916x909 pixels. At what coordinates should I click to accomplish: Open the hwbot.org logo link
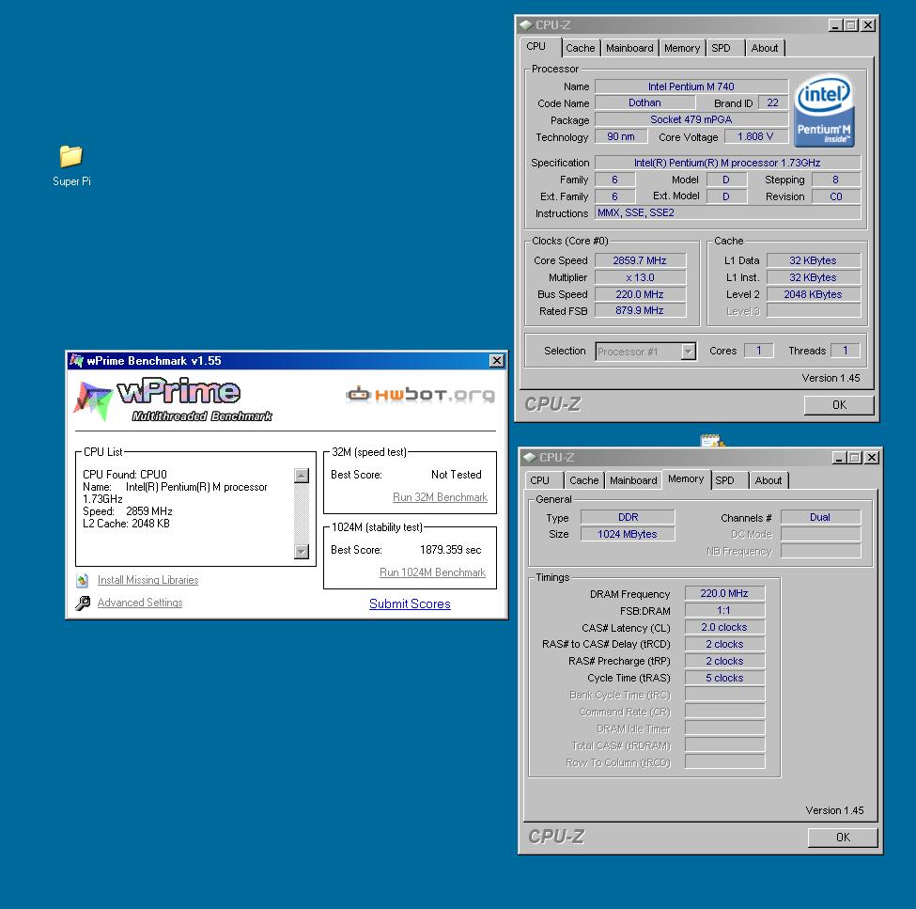420,395
